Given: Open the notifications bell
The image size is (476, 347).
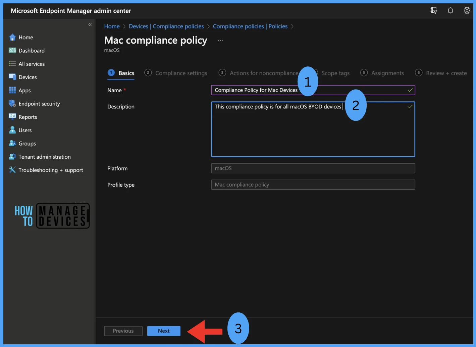Looking at the screenshot, I should [451, 10].
